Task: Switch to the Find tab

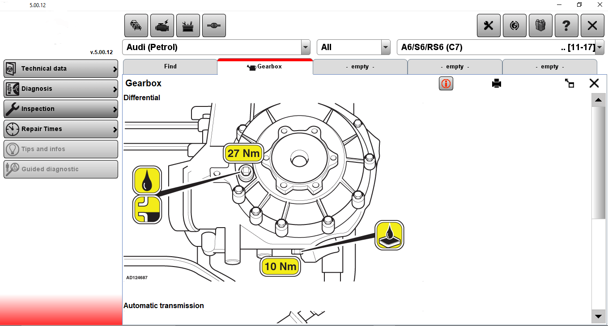Action: (x=170, y=66)
